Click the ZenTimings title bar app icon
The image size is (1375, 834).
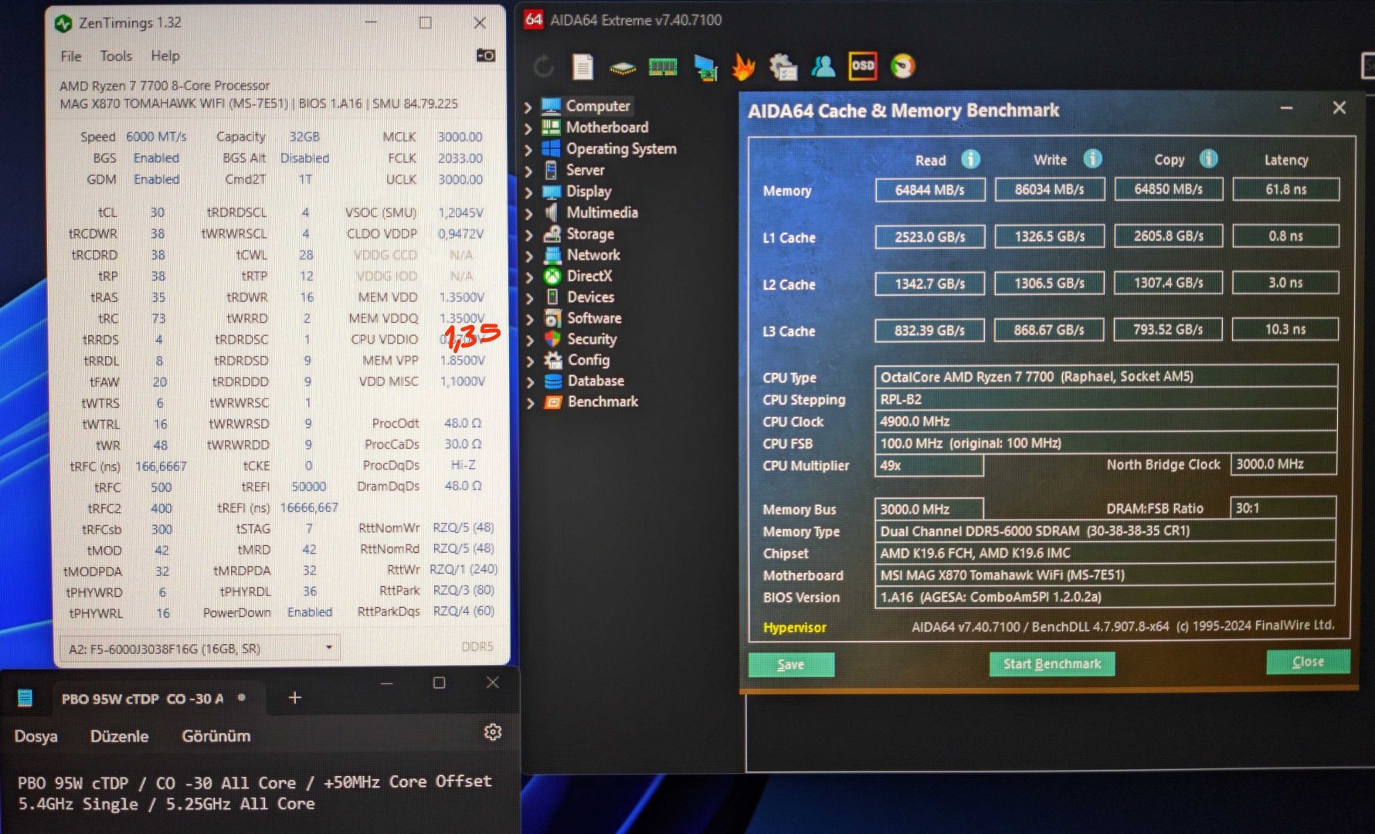click(x=63, y=23)
